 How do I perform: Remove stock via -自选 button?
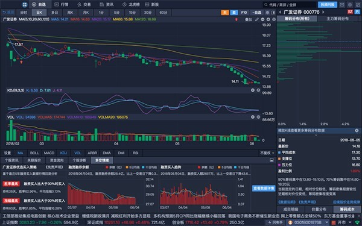pos(257,13)
